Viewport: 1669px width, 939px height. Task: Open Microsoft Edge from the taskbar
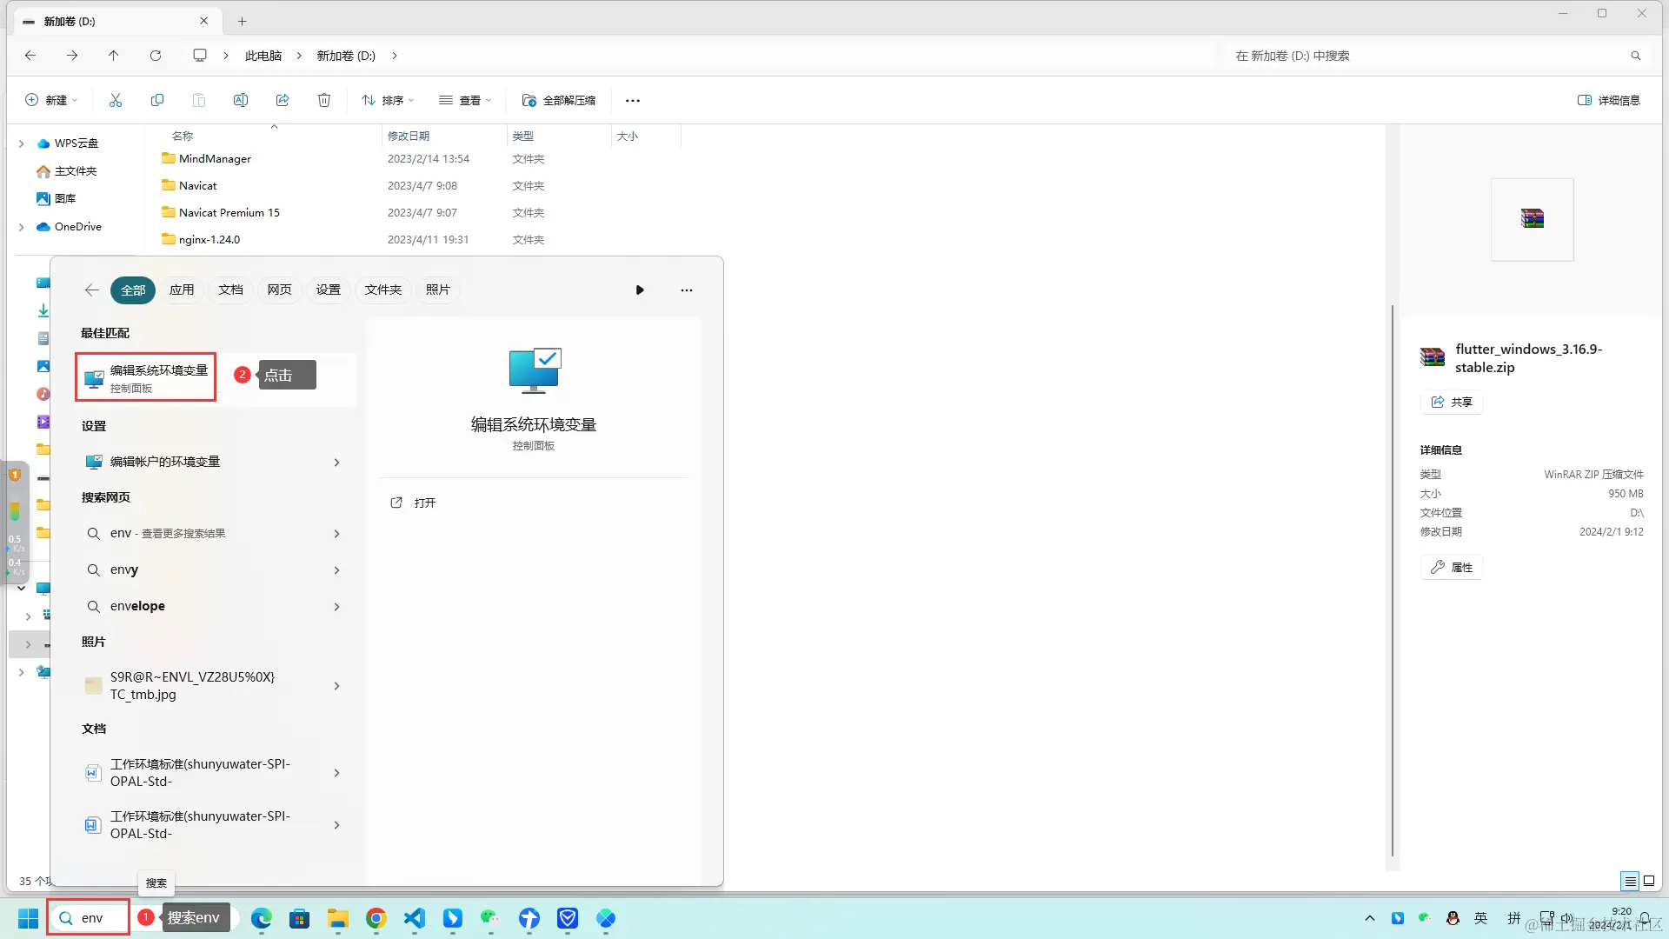coord(261,919)
